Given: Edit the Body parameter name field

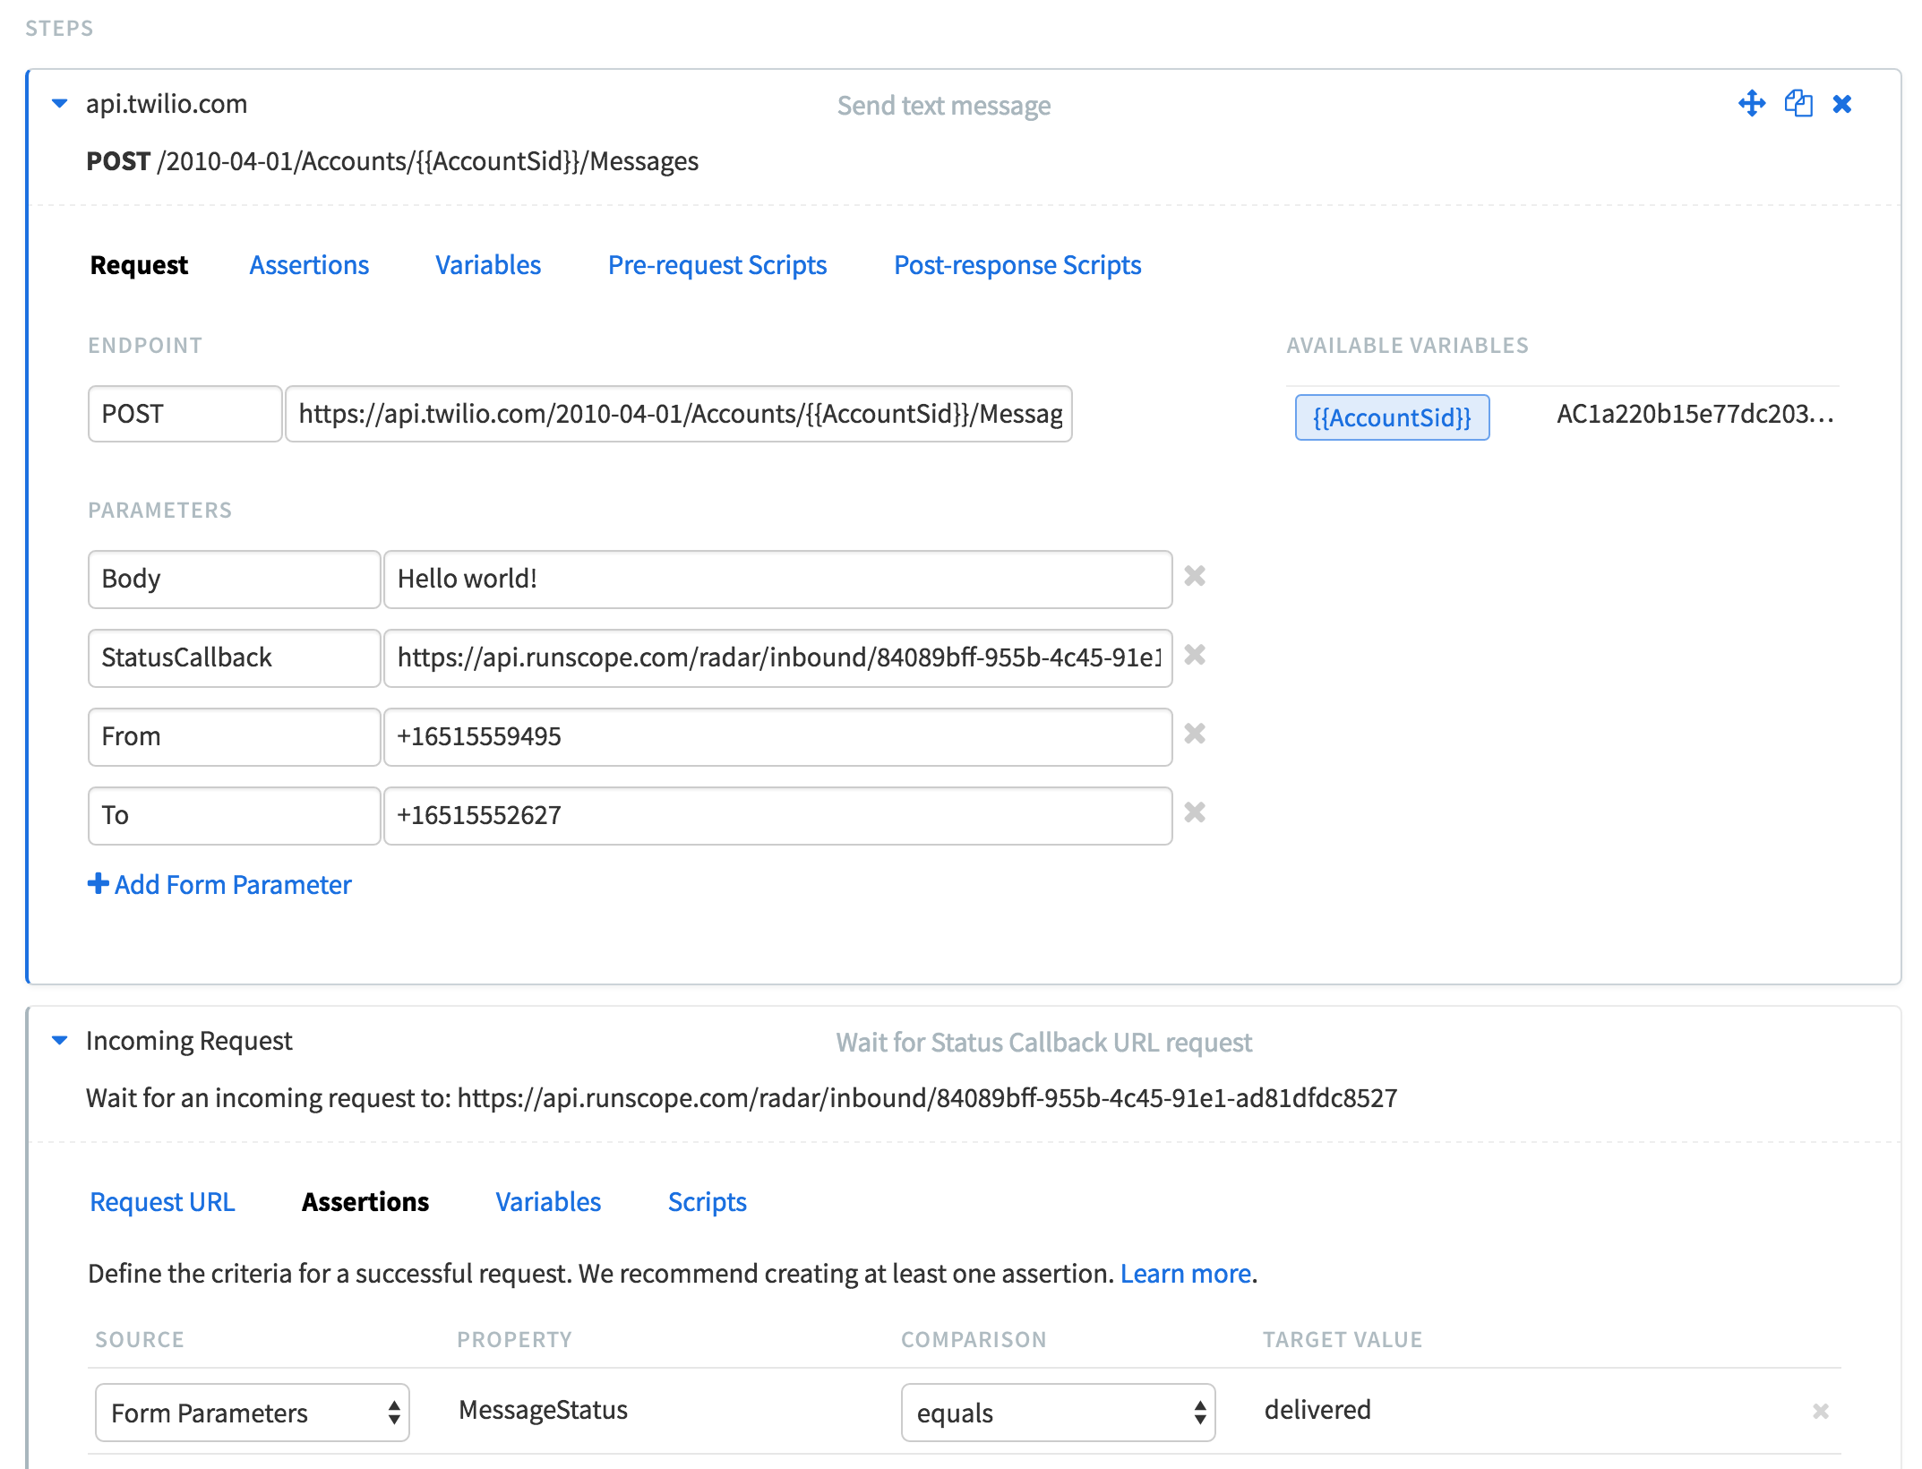Looking at the screenshot, I should (235, 579).
